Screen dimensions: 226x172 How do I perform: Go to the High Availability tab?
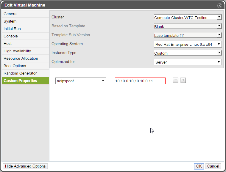point(17,51)
